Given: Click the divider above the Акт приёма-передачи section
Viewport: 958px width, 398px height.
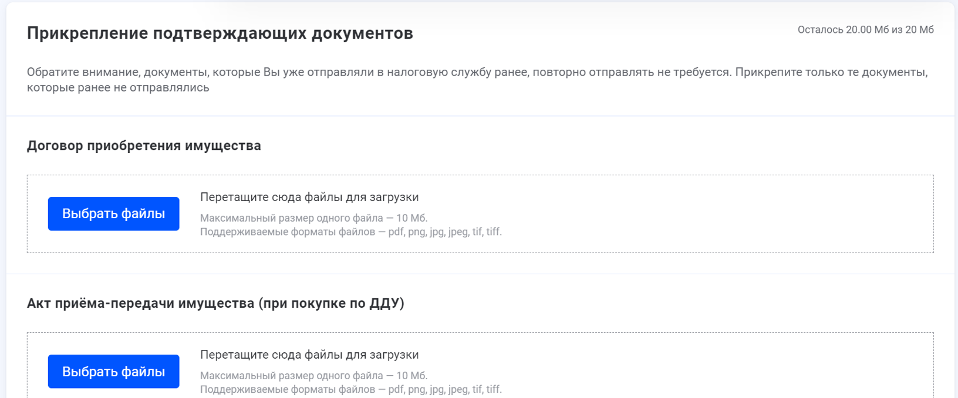Looking at the screenshot, I should [x=479, y=274].
